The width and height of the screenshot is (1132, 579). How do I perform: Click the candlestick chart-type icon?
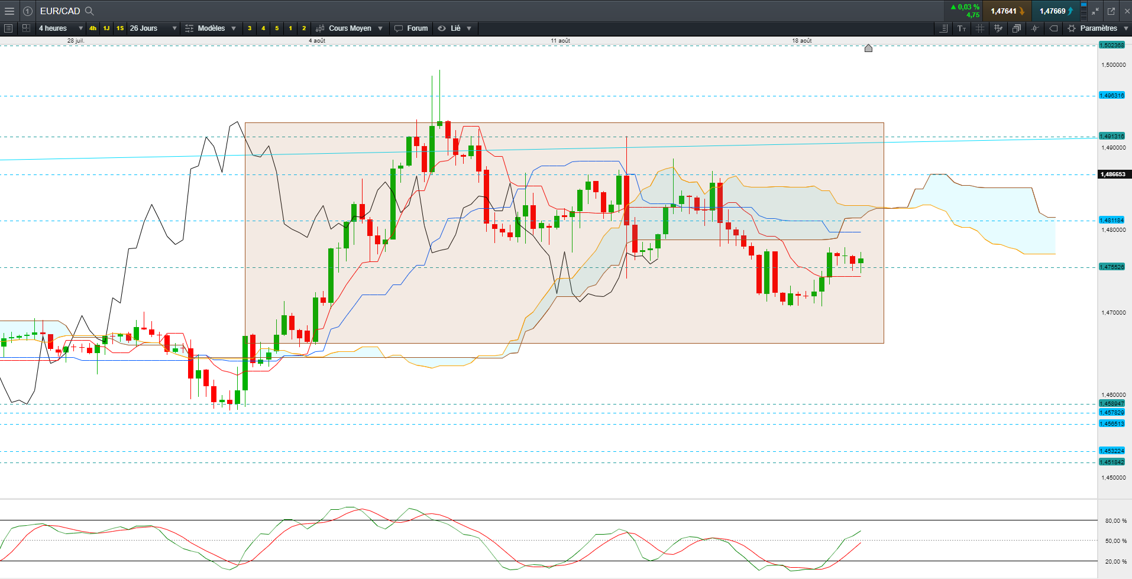coord(320,28)
